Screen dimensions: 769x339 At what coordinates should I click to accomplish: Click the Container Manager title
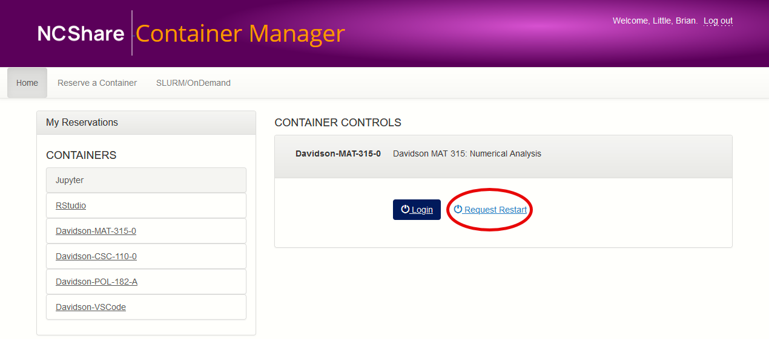pyautogui.click(x=240, y=34)
